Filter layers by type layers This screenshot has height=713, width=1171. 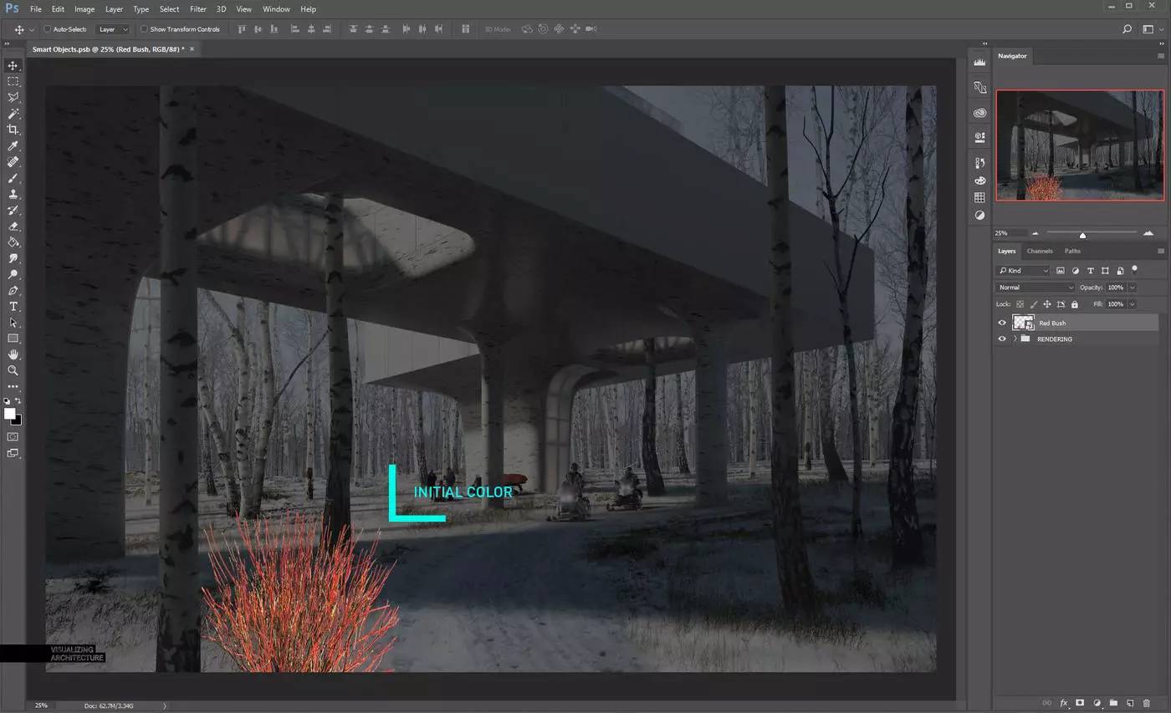(x=1091, y=271)
